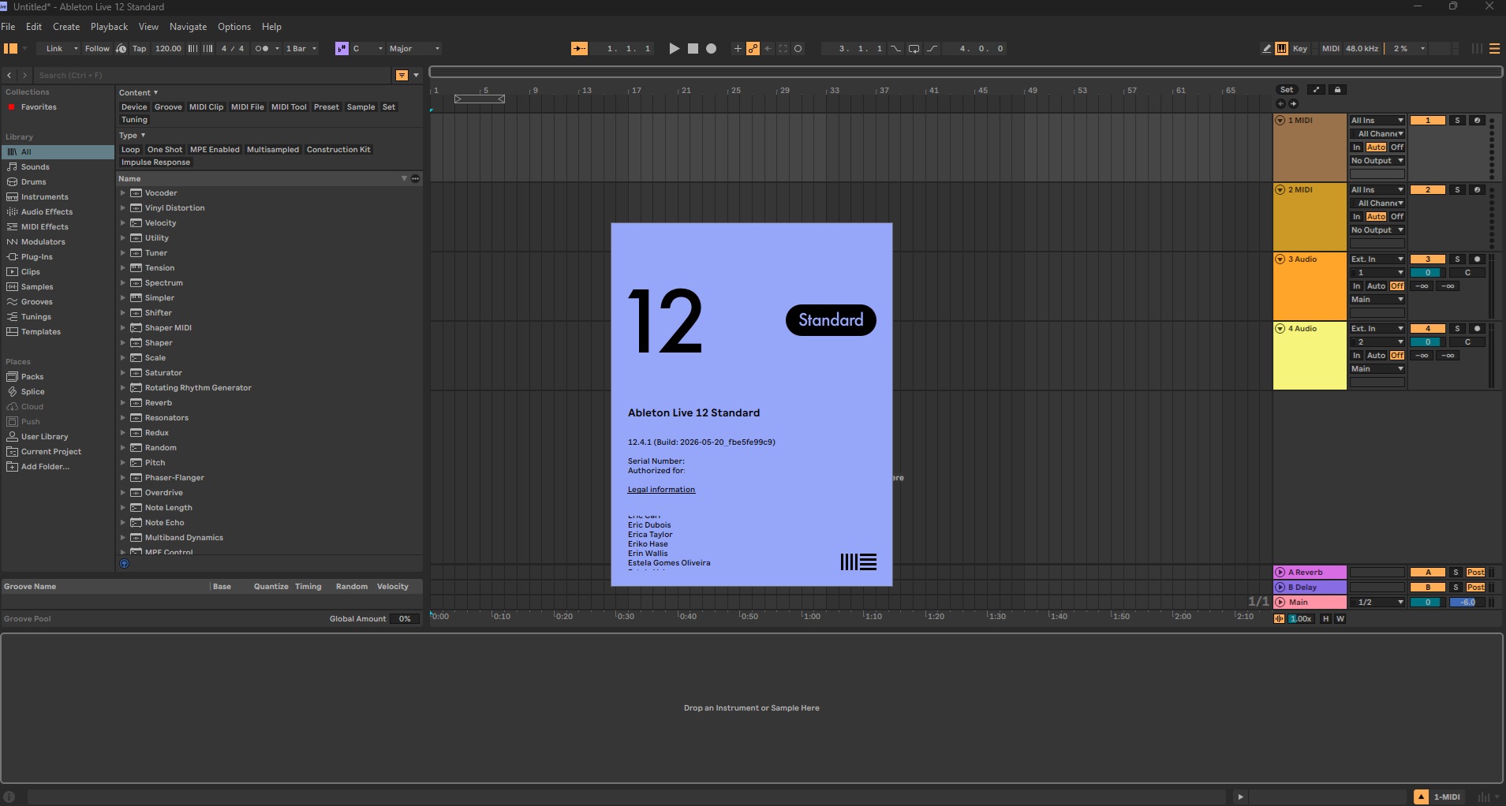This screenshot has width=1506, height=806.
Task: Expand the Vocoder device in browser
Action: point(123,193)
